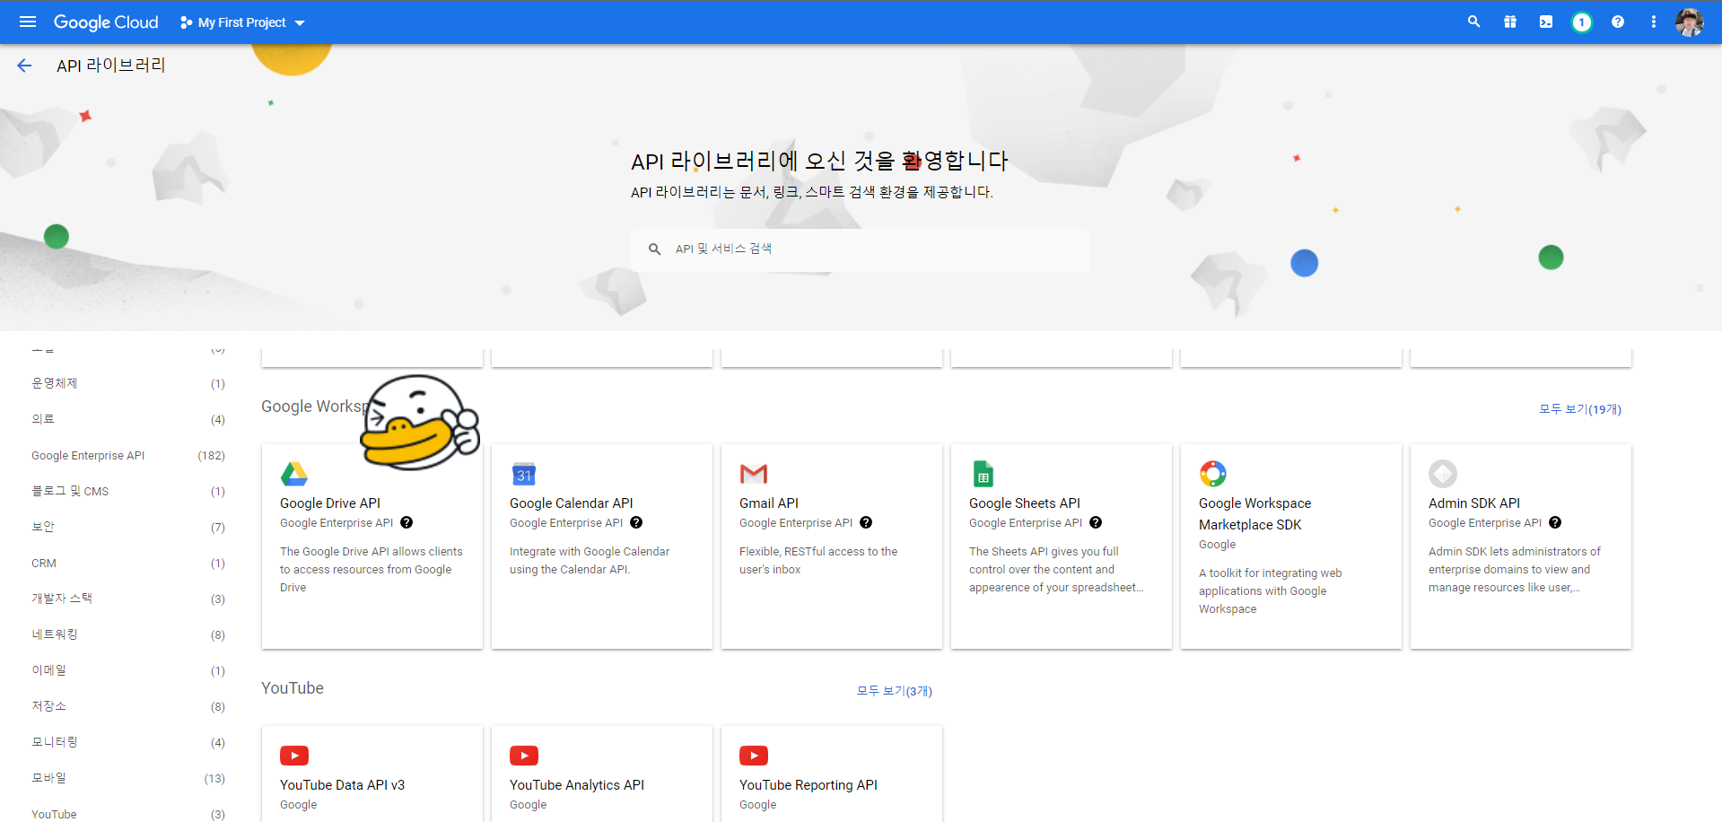Open Gmail API title

point(769,503)
